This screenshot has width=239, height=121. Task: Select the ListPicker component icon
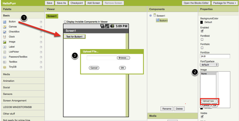(x=5, y=52)
